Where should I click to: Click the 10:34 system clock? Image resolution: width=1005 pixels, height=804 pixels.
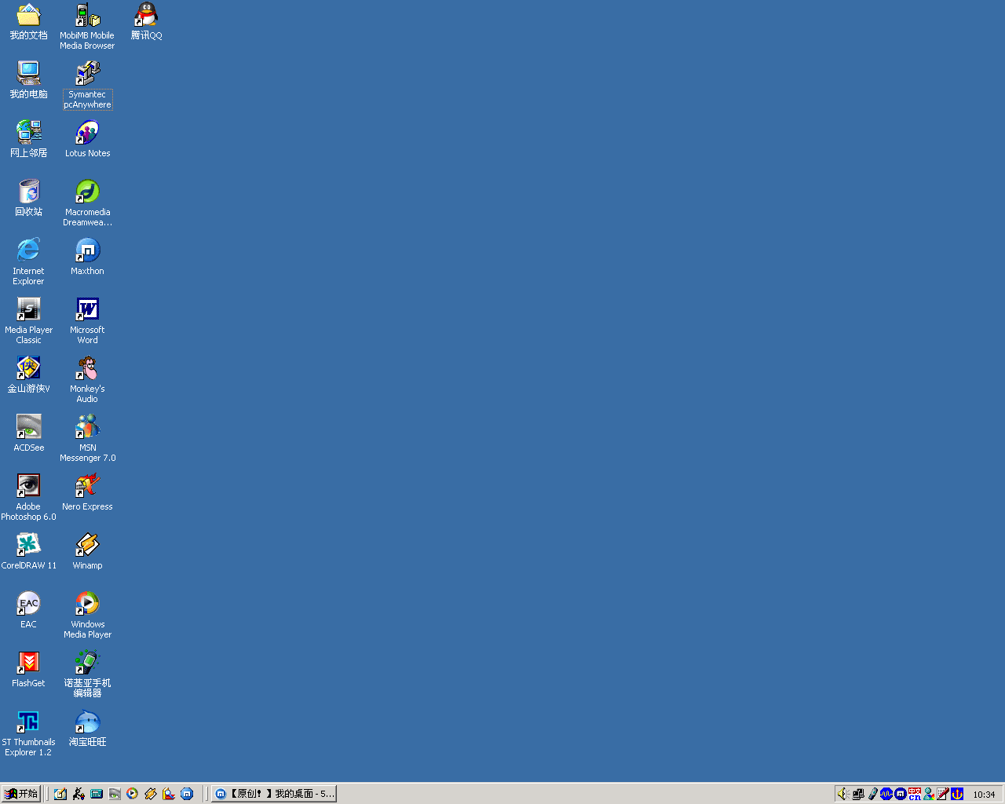[x=984, y=795]
